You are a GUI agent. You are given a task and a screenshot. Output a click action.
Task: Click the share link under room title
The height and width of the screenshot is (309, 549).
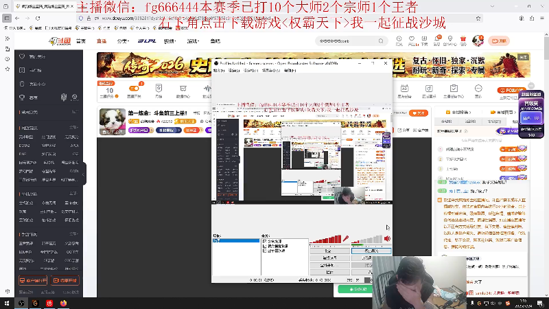coord(404,130)
